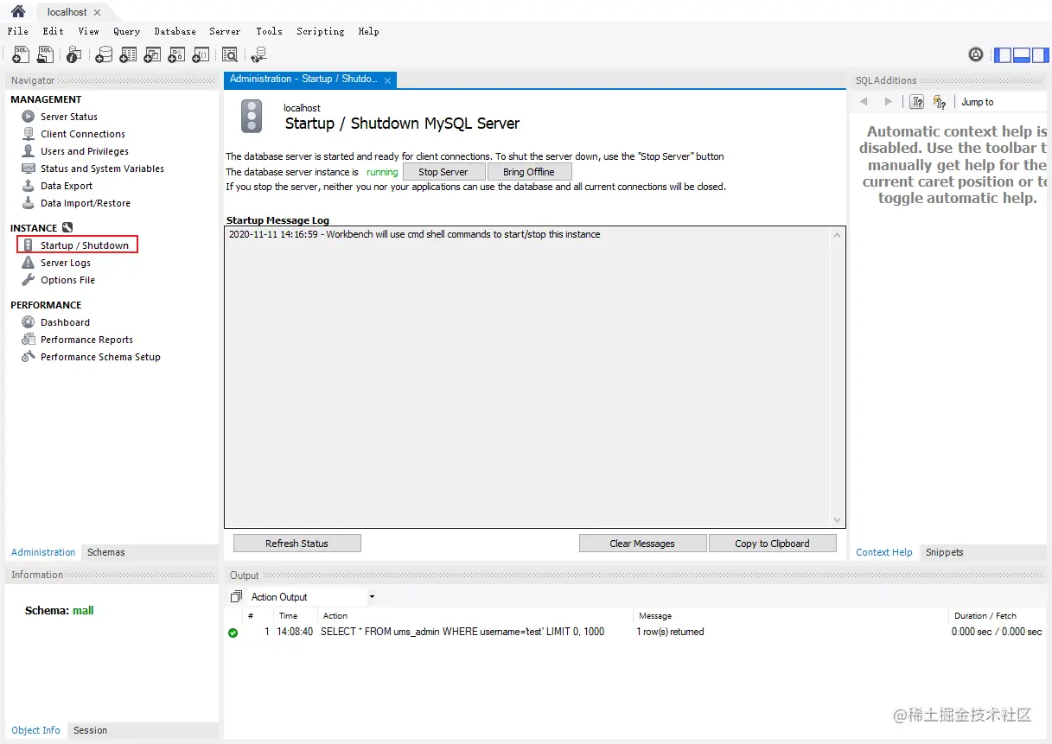The image size is (1052, 744).
Task: Open the File menu
Action: [x=17, y=31]
